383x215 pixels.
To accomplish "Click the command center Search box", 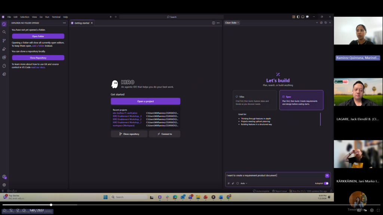I will pyautogui.click(x=171, y=17).
